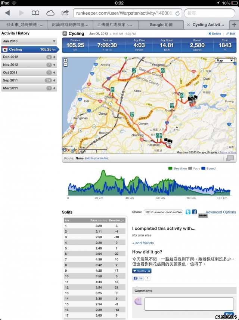Click the comment text box
The height and width of the screenshot is (320, 239).
click(x=189, y=304)
